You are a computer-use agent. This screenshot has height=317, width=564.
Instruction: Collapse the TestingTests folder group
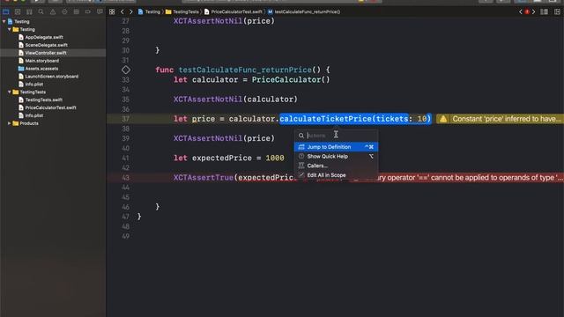(x=10, y=92)
